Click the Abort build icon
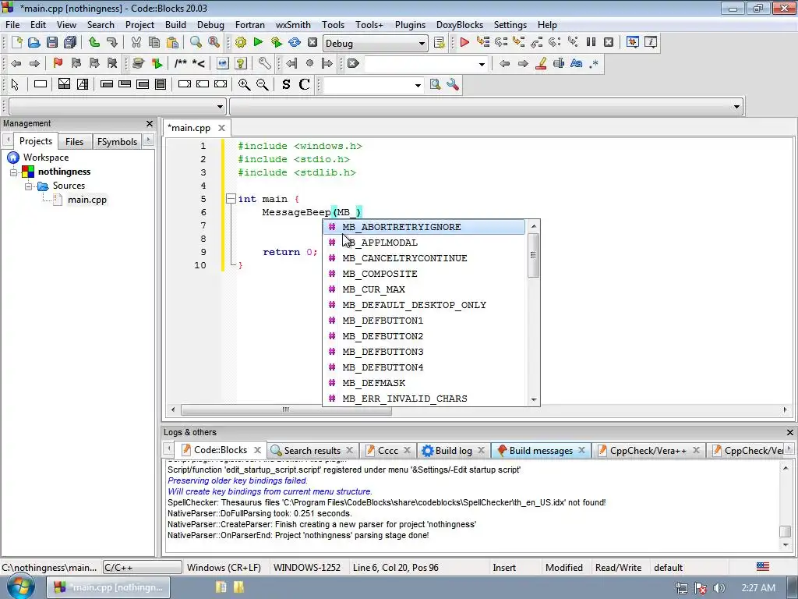This screenshot has height=599, width=798. [x=312, y=42]
